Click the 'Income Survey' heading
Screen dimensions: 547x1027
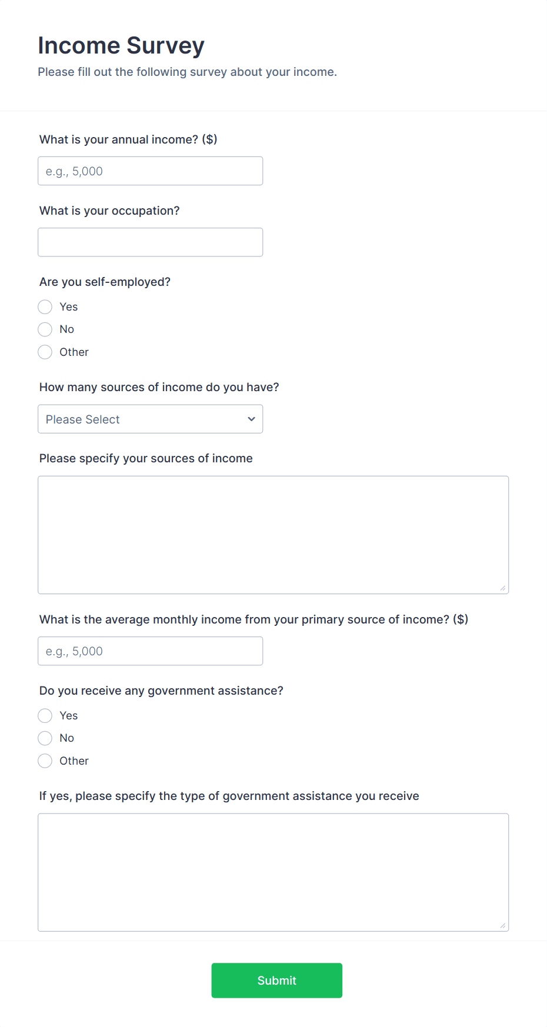pyautogui.click(x=121, y=45)
